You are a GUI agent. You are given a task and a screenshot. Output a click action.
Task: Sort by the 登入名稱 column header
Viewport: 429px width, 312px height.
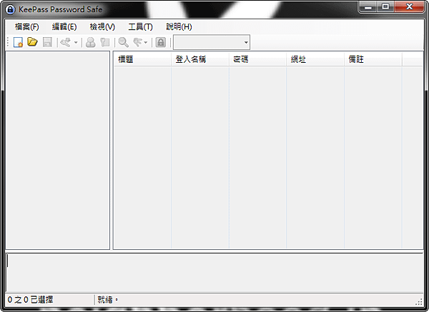pos(200,59)
